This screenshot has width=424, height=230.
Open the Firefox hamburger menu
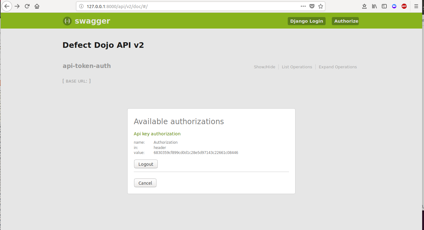tap(416, 6)
